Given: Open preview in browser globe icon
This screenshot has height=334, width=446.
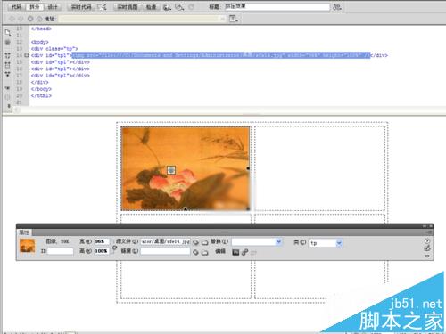Looking at the screenshot, I should coord(167,7).
